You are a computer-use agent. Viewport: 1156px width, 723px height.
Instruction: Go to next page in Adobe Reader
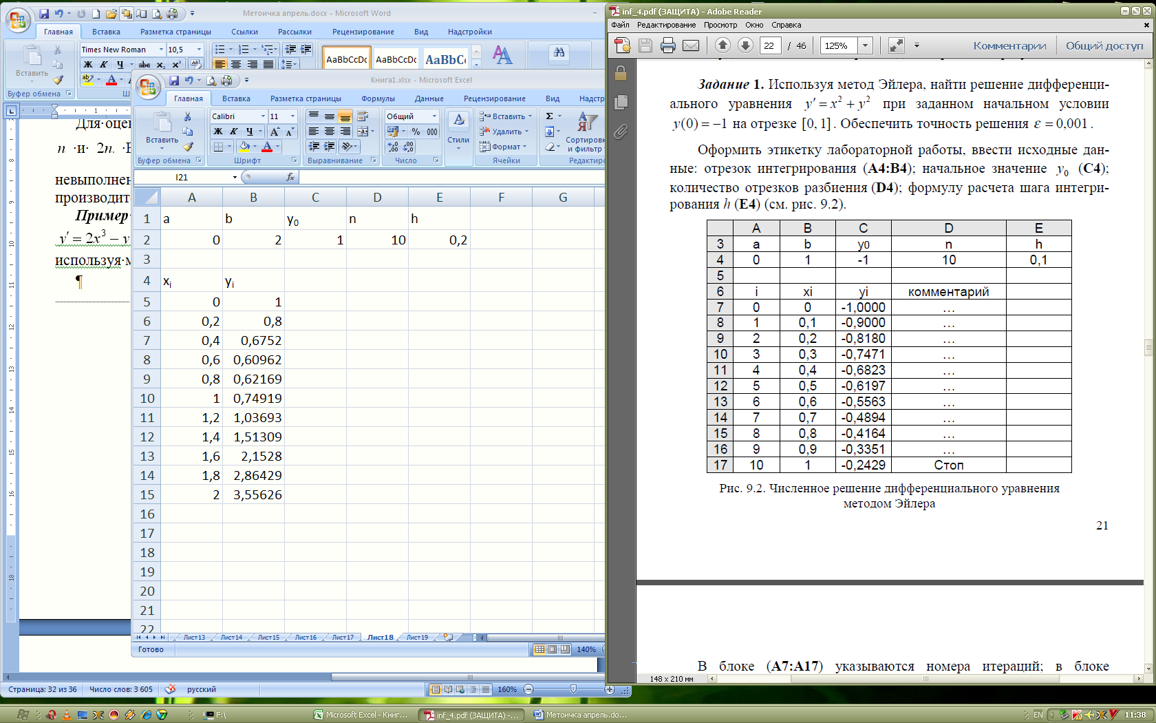[745, 45]
